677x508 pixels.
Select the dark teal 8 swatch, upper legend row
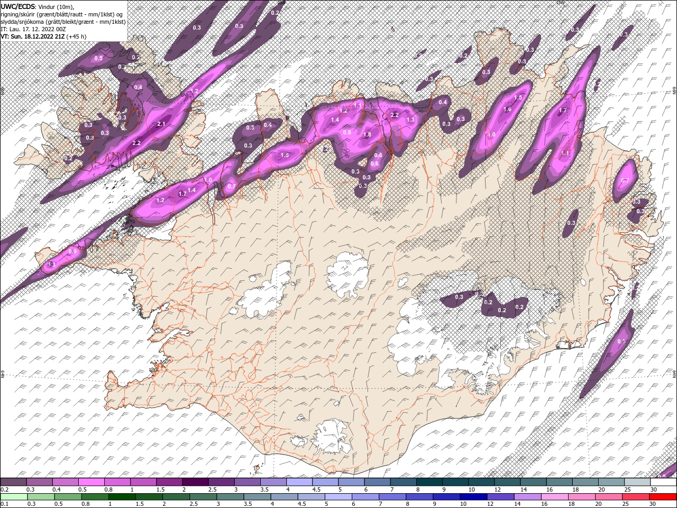tap(429, 482)
